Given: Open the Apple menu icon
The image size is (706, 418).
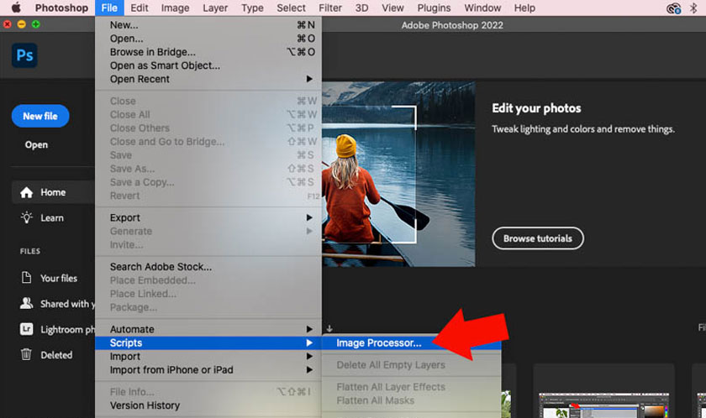Looking at the screenshot, I should (15, 8).
